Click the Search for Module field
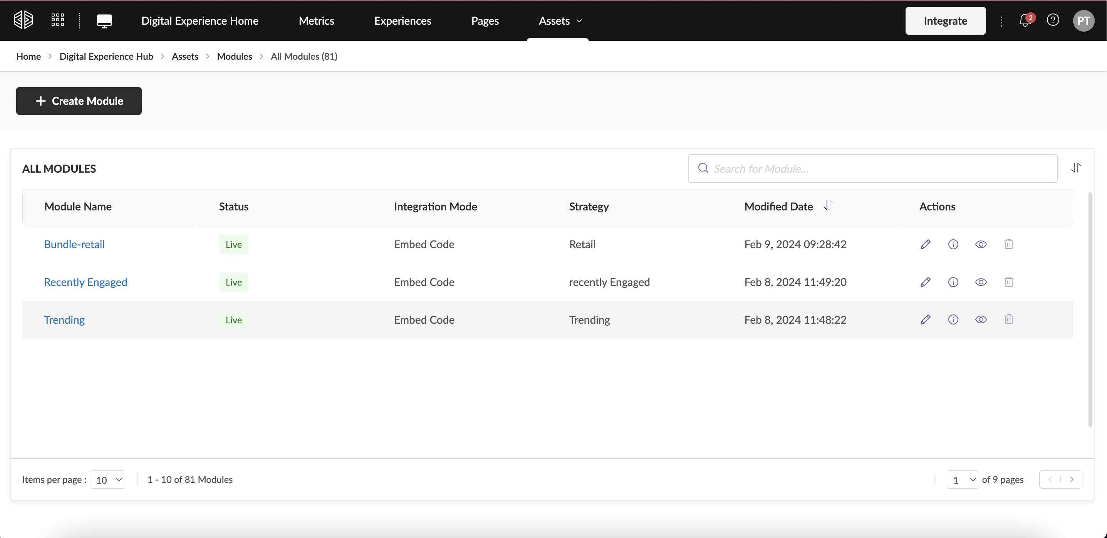This screenshot has height=538, width=1107. click(x=877, y=168)
